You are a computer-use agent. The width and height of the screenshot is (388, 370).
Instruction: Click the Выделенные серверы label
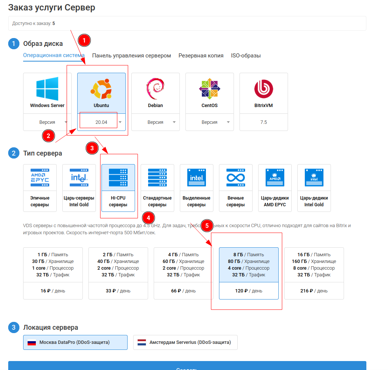[x=197, y=201]
